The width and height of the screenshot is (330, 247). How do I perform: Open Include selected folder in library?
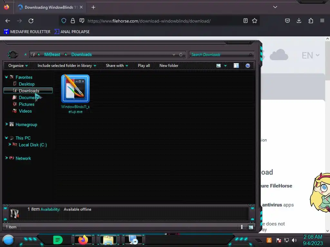67,66
